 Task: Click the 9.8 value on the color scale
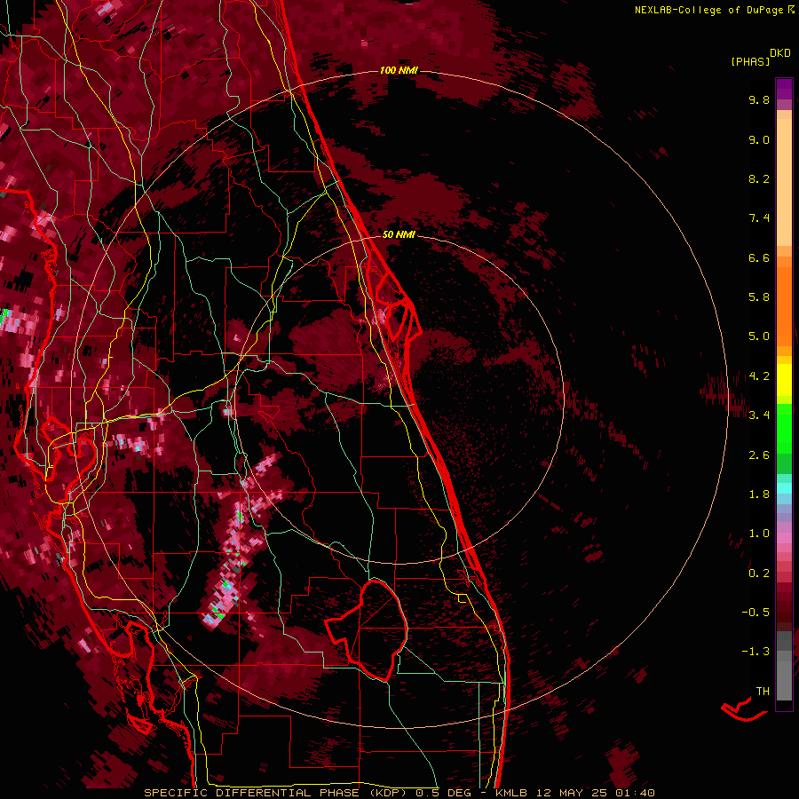[759, 99]
